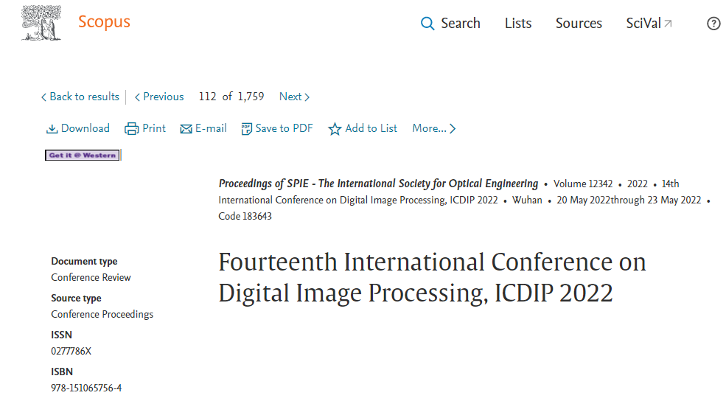
Task: Click the E-mail envelope icon
Action: coord(186,129)
